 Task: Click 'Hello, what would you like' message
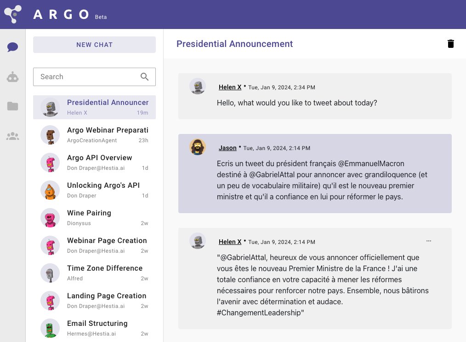coord(297,103)
